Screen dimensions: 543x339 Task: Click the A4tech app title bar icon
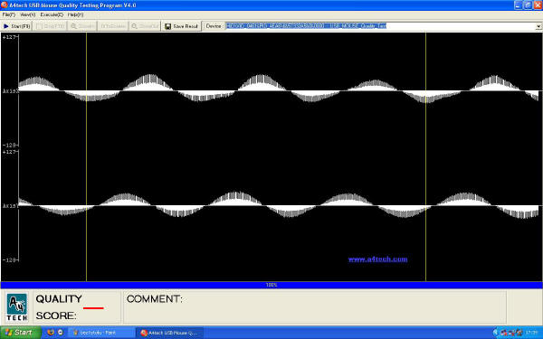pyautogui.click(x=5, y=5)
